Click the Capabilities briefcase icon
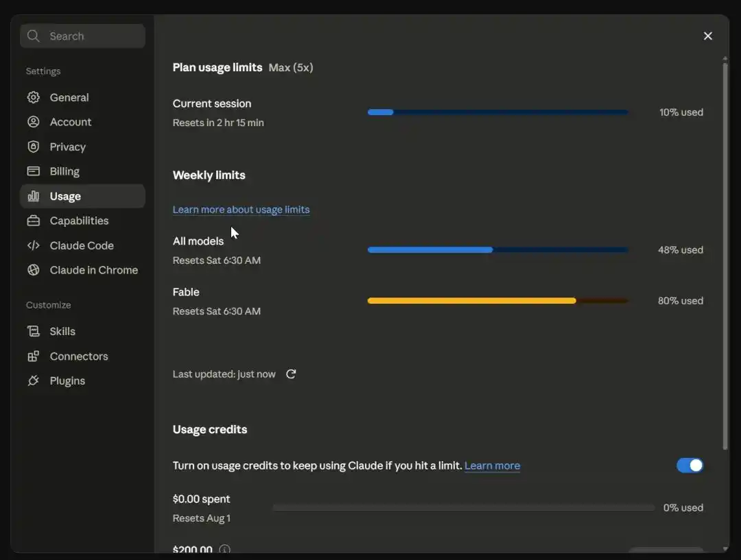Viewport: 741px width, 560px height. [34, 221]
